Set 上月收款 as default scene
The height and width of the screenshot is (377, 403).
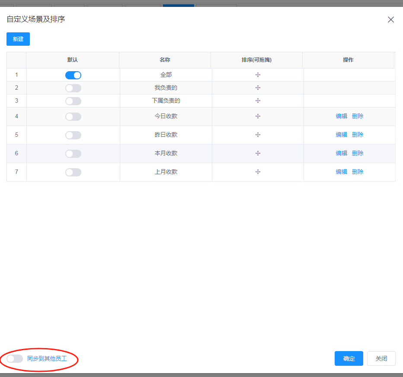pyautogui.click(x=73, y=172)
